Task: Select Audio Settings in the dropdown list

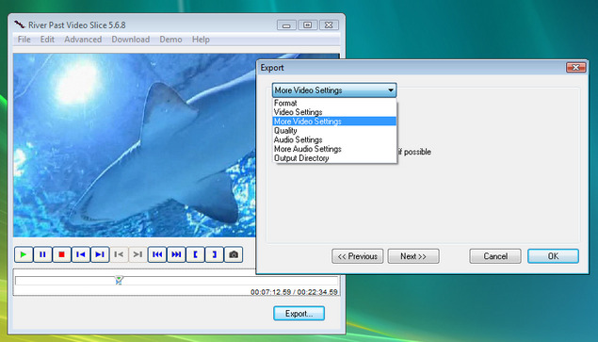Action: 334,139
